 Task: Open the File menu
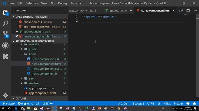tap(12, 3)
